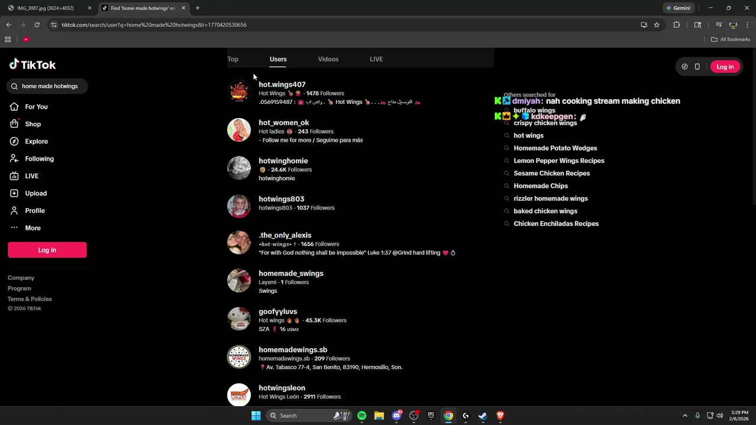
Task: Show hidden system tray icons
Action: [685, 416]
